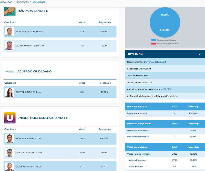Select the Pezz Federico Gustavo result row
The image size is (205, 171).
click(x=60, y=153)
